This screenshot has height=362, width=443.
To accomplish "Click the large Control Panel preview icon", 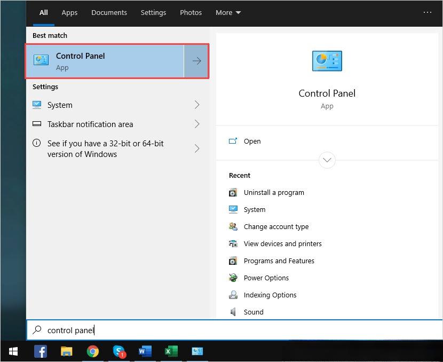I will 327,61.
